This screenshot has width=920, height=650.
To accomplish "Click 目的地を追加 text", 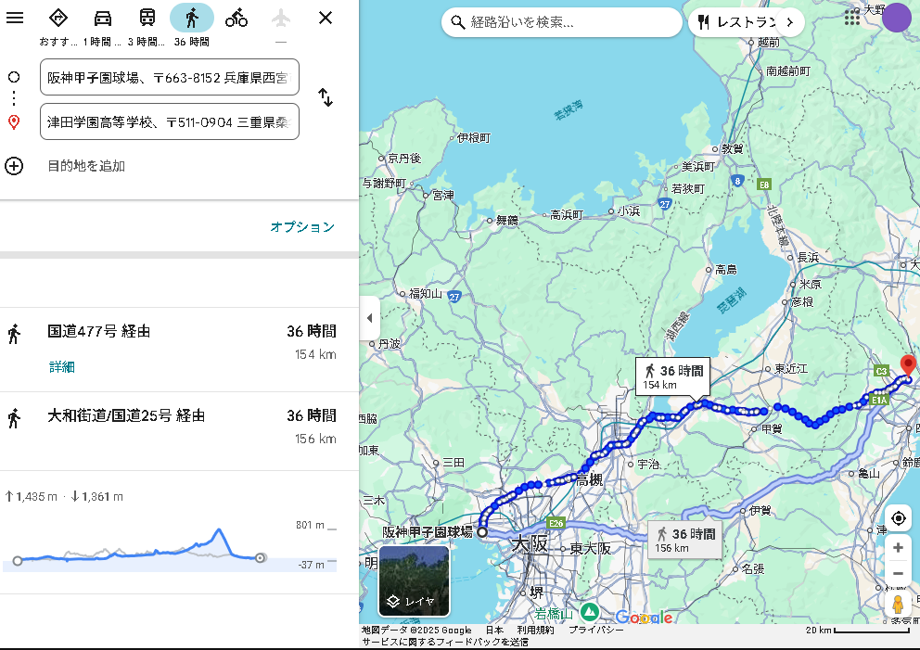I will pos(86,166).
